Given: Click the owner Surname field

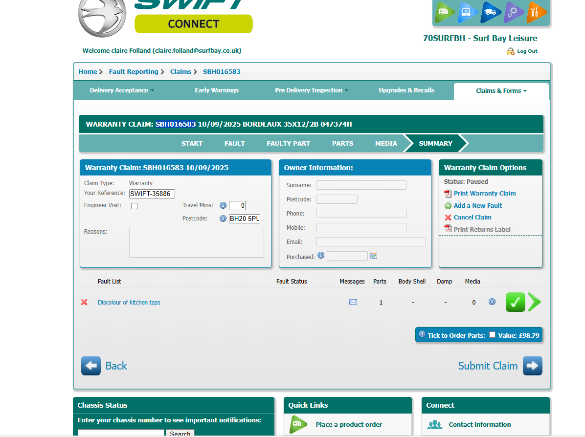Looking at the screenshot, I should (361, 185).
